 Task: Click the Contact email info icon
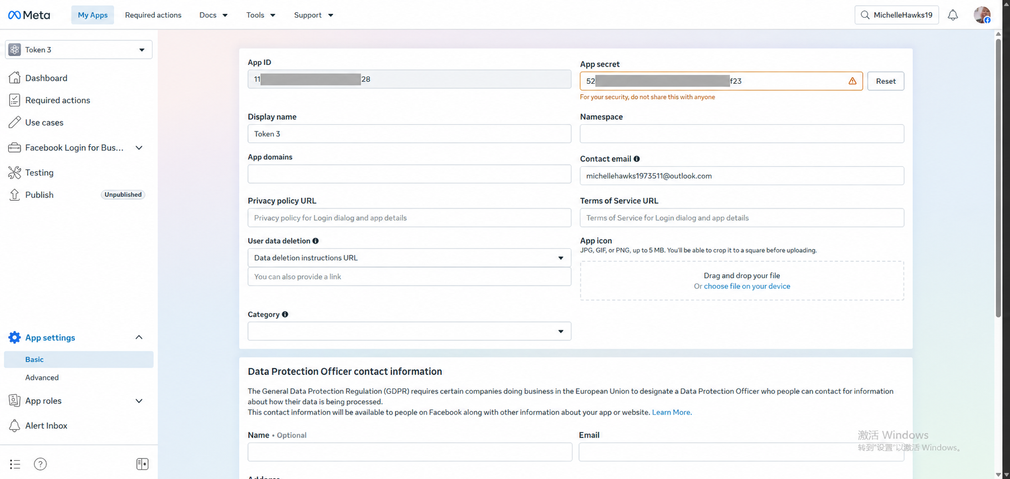click(x=637, y=159)
